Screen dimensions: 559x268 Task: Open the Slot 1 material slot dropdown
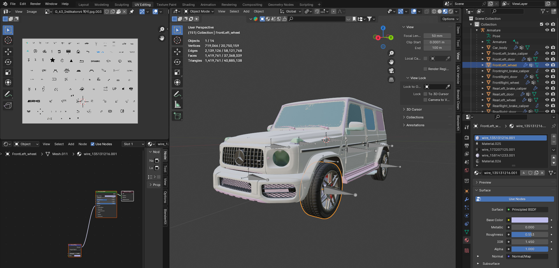pyautogui.click(x=133, y=144)
